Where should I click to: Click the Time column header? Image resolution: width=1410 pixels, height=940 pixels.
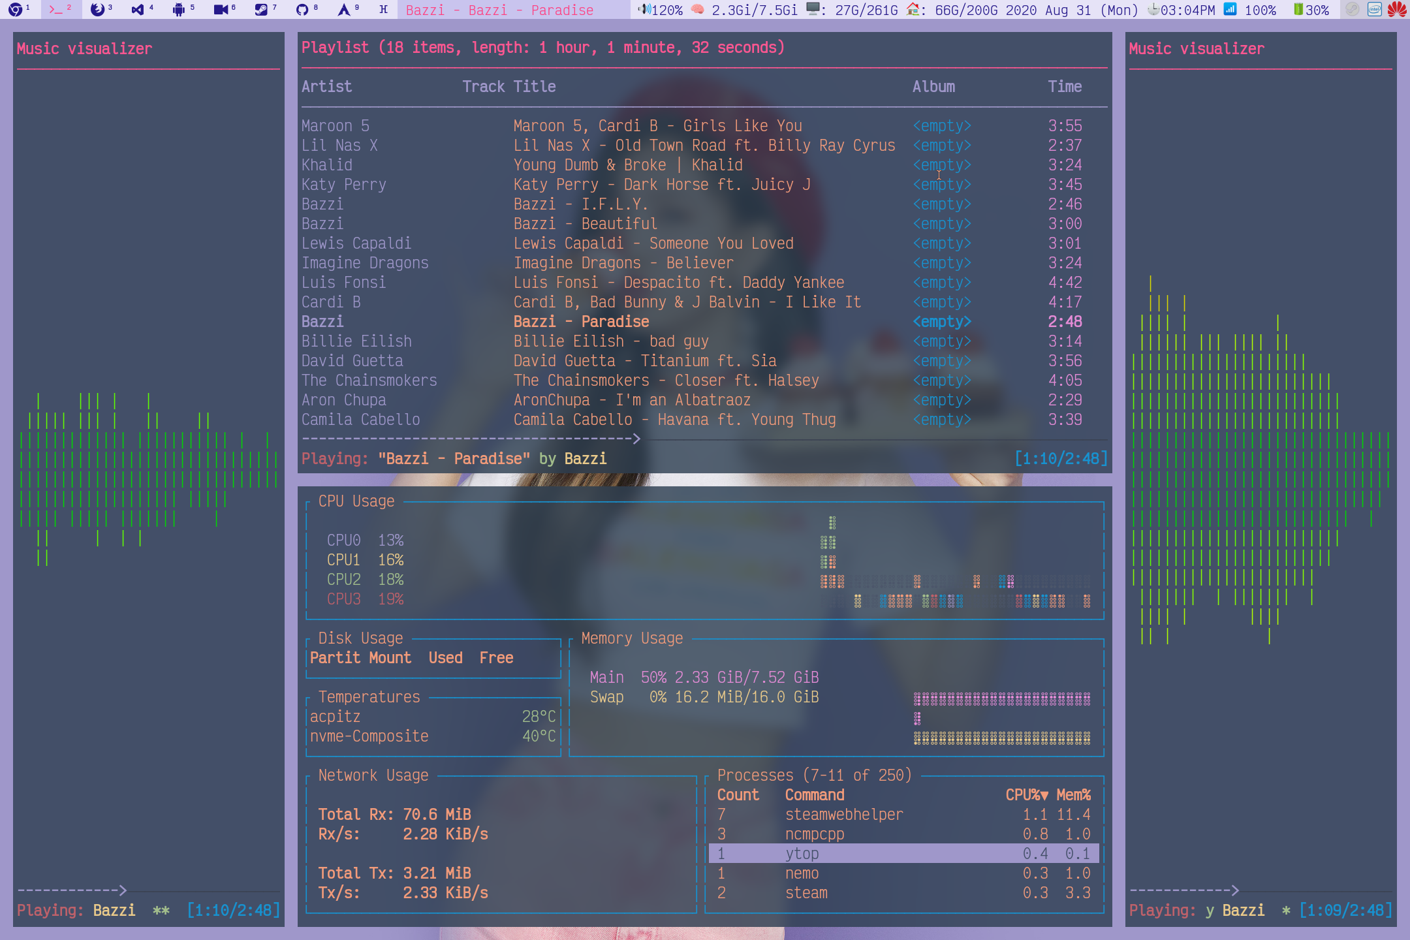point(1065,87)
